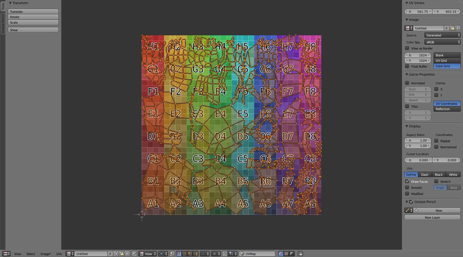
Task: Switch to Grease Pencil vertical tab
Action: [x=3, y=24]
